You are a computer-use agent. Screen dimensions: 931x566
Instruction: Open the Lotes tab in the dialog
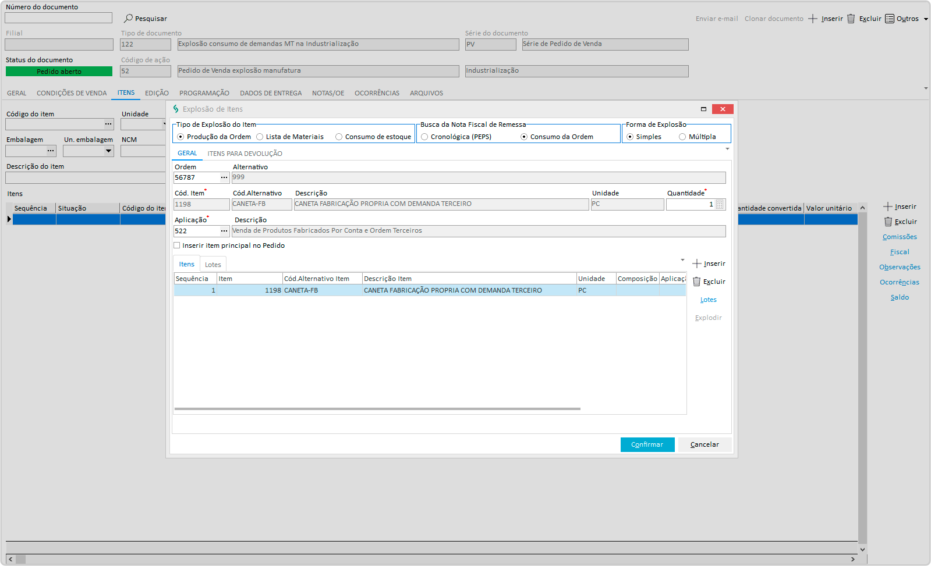coord(213,265)
